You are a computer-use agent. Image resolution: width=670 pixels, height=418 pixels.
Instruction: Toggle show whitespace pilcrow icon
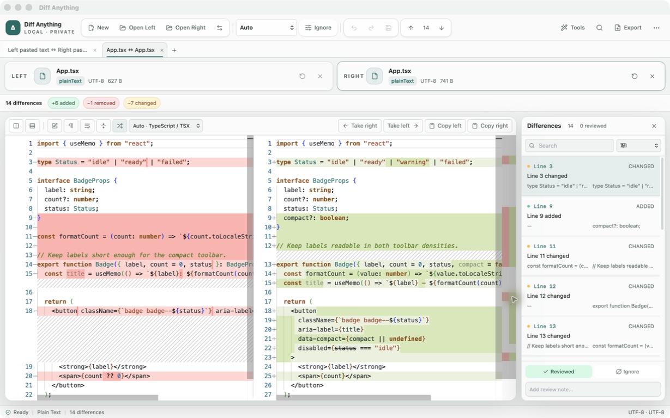(71, 126)
